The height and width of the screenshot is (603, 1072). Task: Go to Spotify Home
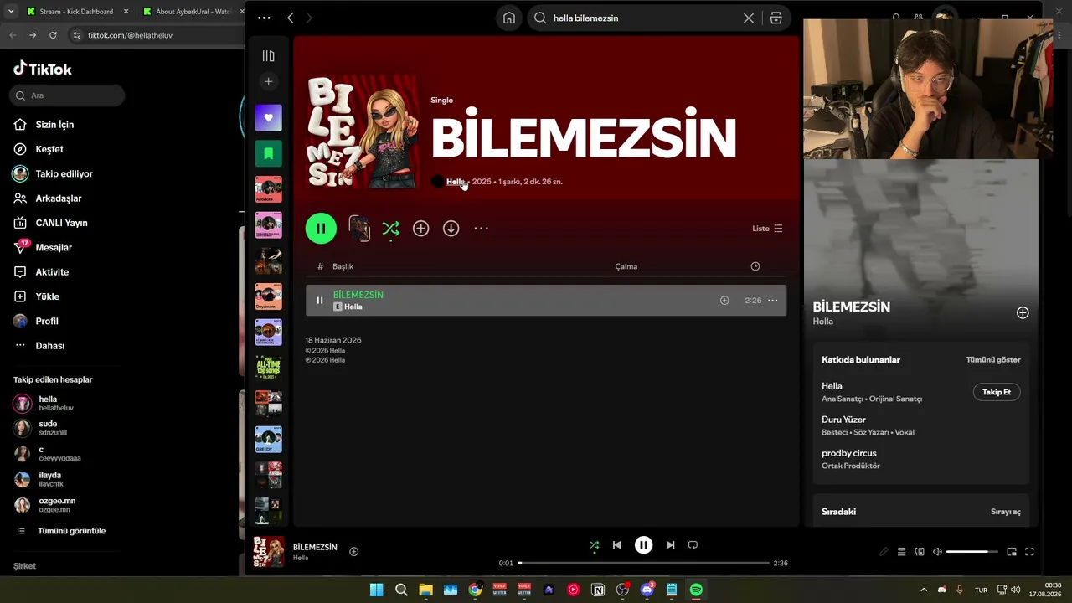pos(509,18)
